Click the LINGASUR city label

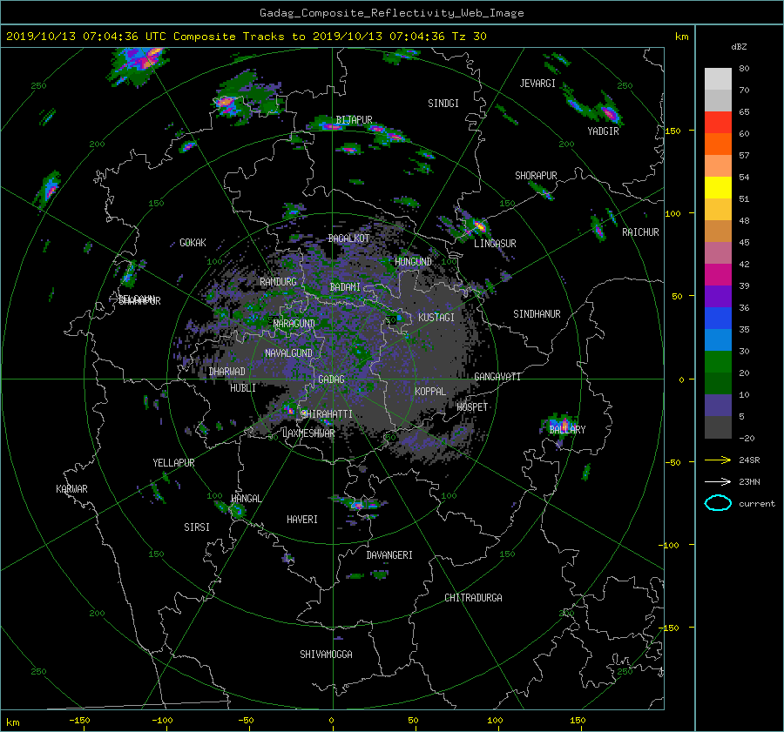495,244
